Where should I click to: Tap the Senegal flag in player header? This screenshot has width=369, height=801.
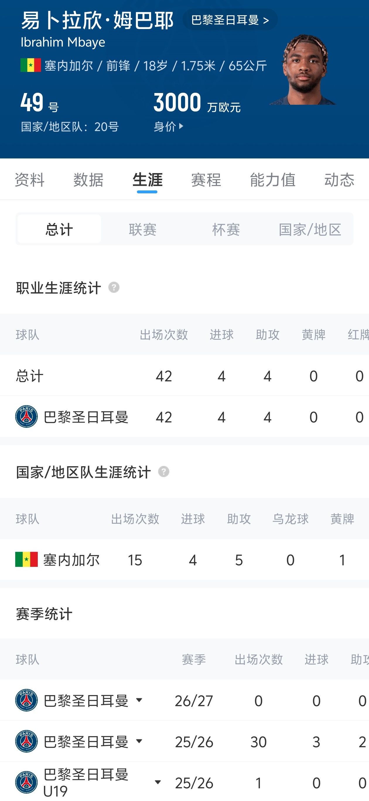31,65
